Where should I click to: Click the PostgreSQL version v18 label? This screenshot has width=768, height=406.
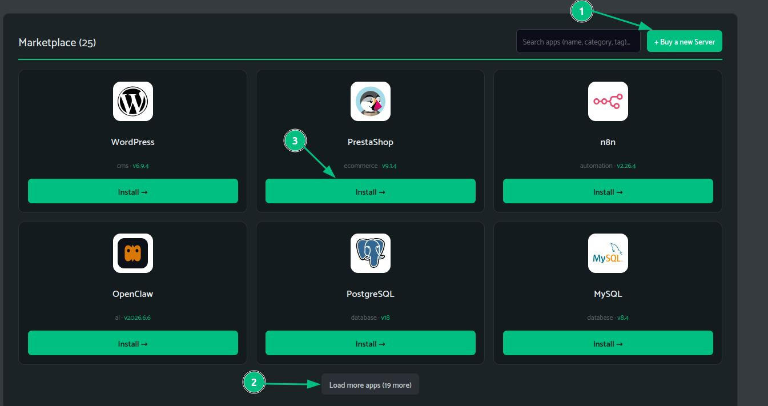(385, 317)
